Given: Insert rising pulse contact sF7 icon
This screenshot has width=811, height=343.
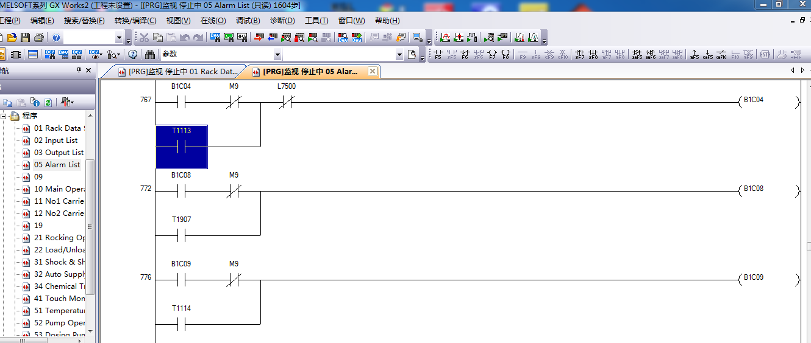Looking at the screenshot, I should 579,55.
